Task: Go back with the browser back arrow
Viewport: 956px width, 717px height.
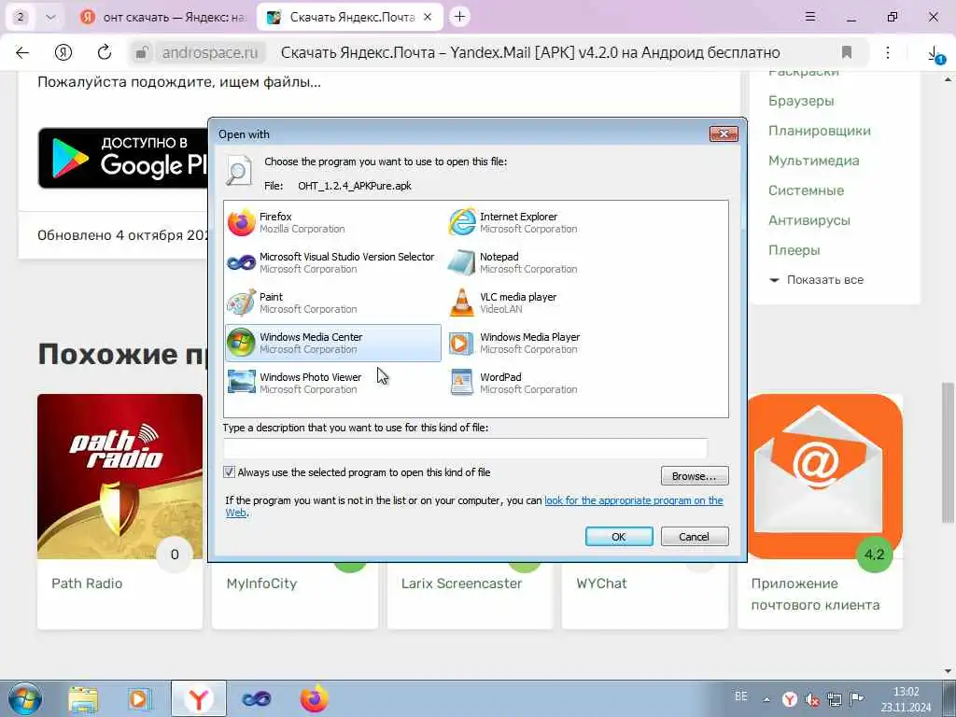Action: (x=22, y=52)
